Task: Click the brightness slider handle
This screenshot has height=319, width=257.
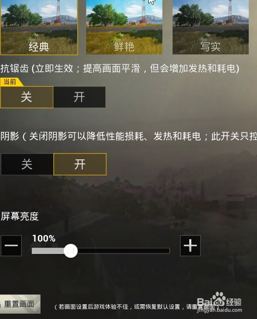Action: point(70,251)
